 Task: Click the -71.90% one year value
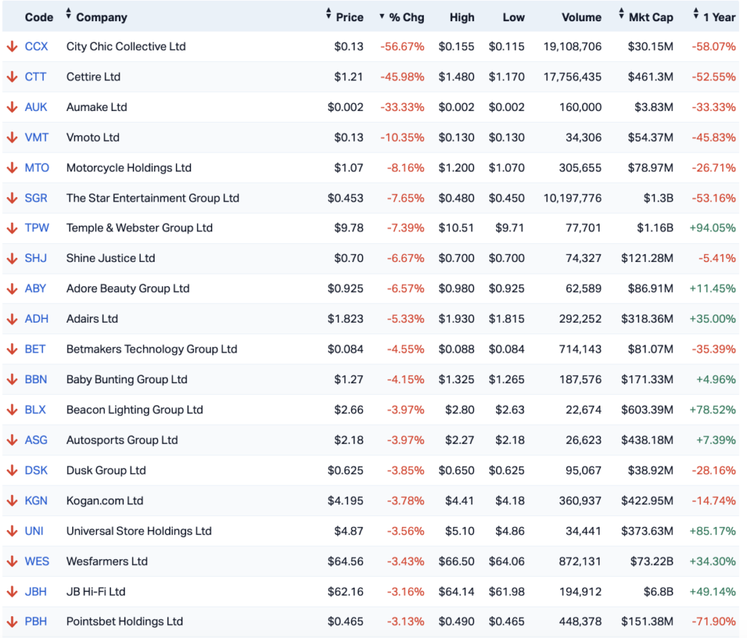(713, 622)
